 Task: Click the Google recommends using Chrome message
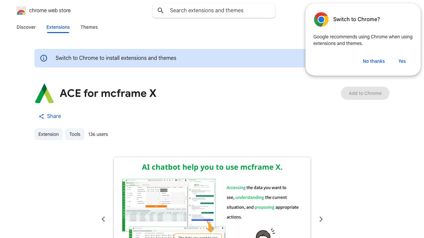click(363, 40)
